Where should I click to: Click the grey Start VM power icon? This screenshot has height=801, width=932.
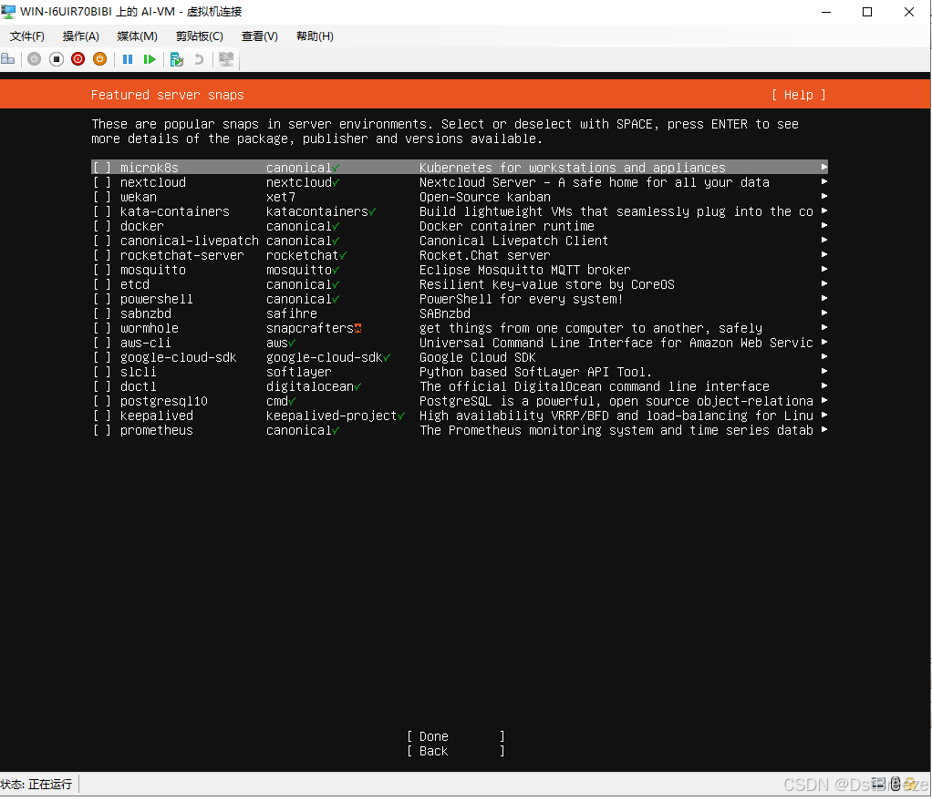(35, 59)
